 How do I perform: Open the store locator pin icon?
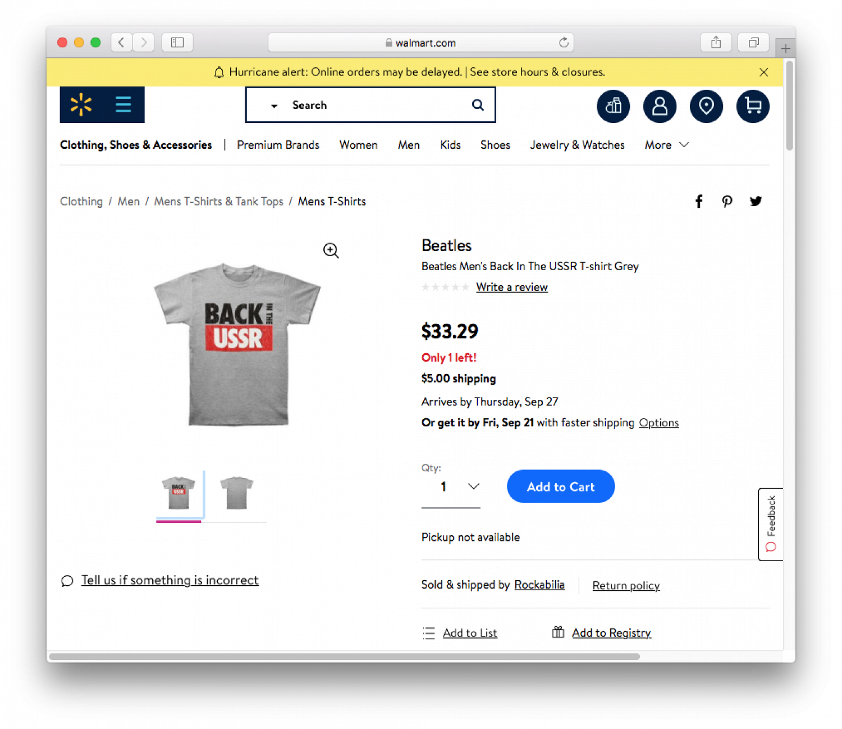tap(706, 106)
